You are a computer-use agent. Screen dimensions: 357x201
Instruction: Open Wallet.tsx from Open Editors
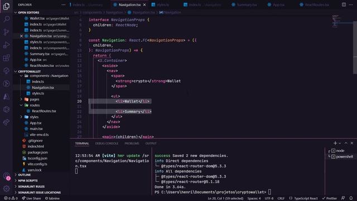click(x=47, y=18)
